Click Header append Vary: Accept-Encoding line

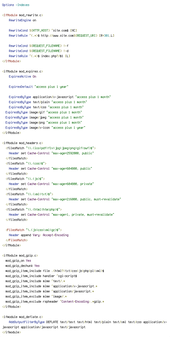[39, 235]
